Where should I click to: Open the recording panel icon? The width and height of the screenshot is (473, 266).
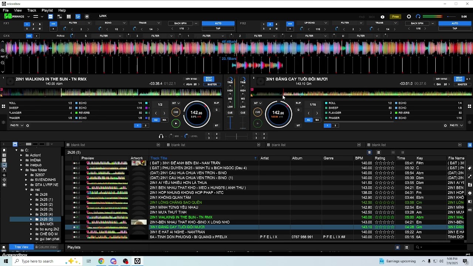click(x=87, y=17)
